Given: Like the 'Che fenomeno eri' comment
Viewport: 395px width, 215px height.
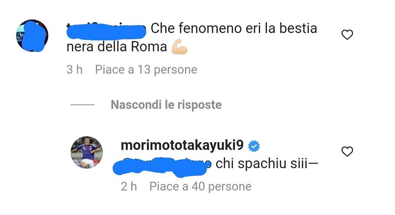Looking at the screenshot, I should click(347, 35).
